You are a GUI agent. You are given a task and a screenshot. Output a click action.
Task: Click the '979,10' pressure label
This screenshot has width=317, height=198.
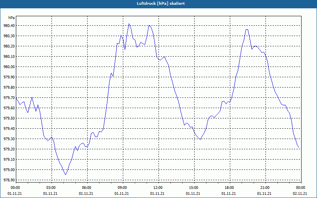point(9,160)
